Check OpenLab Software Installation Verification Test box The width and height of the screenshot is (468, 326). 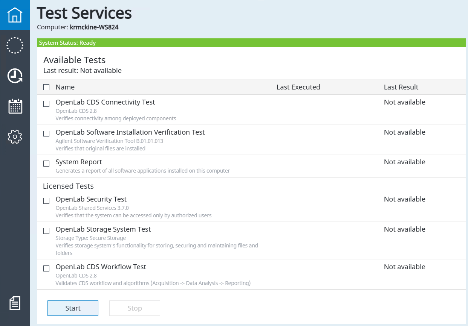coord(46,133)
